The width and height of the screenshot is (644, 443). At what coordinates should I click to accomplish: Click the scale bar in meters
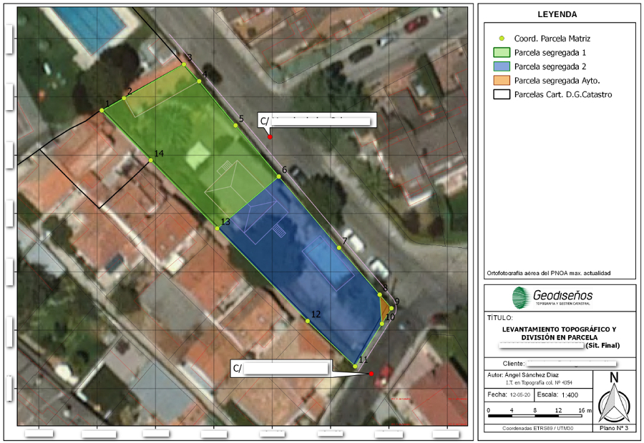pos(536,413)
